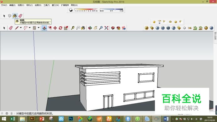Select the Pan hand tool
Image resolution: width=217 pixels, height=122 pixels.
pyautogui.click(x=96, y=28)
